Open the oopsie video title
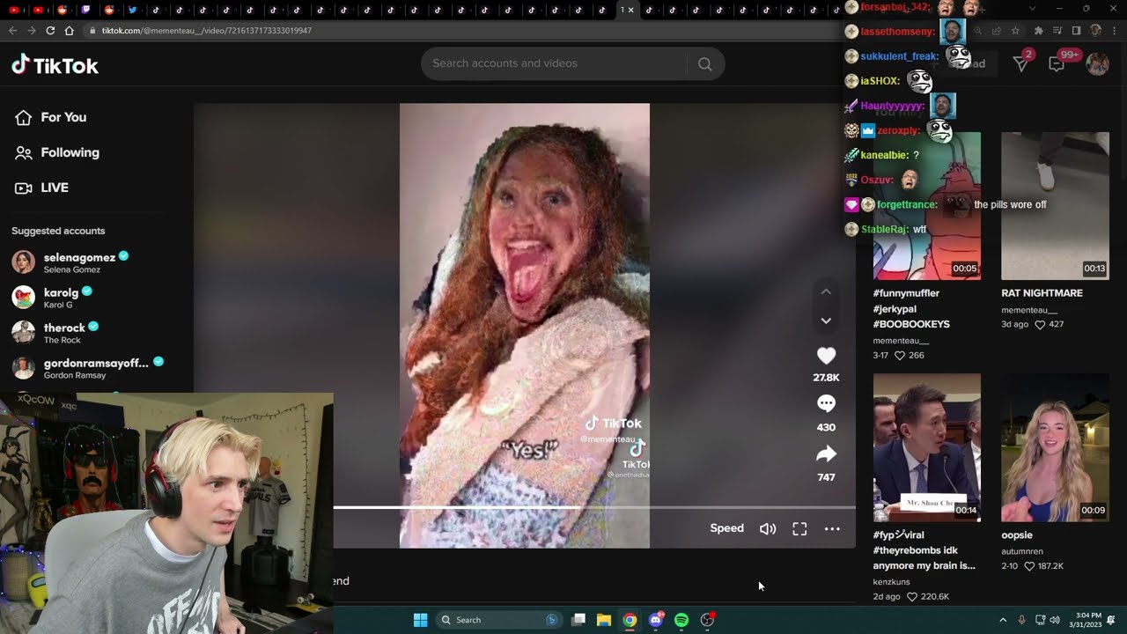Viewport: 1127px width, 634px height. [1017, 535]
